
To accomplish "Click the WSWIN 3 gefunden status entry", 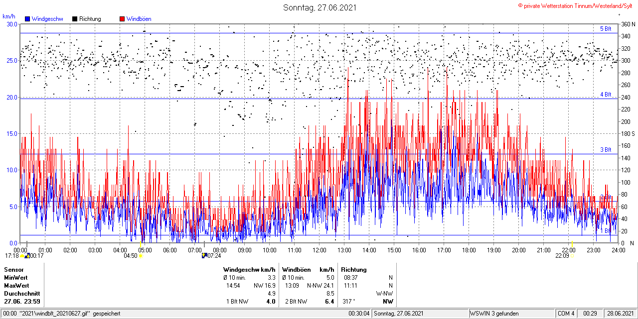I will click(494, 314).
